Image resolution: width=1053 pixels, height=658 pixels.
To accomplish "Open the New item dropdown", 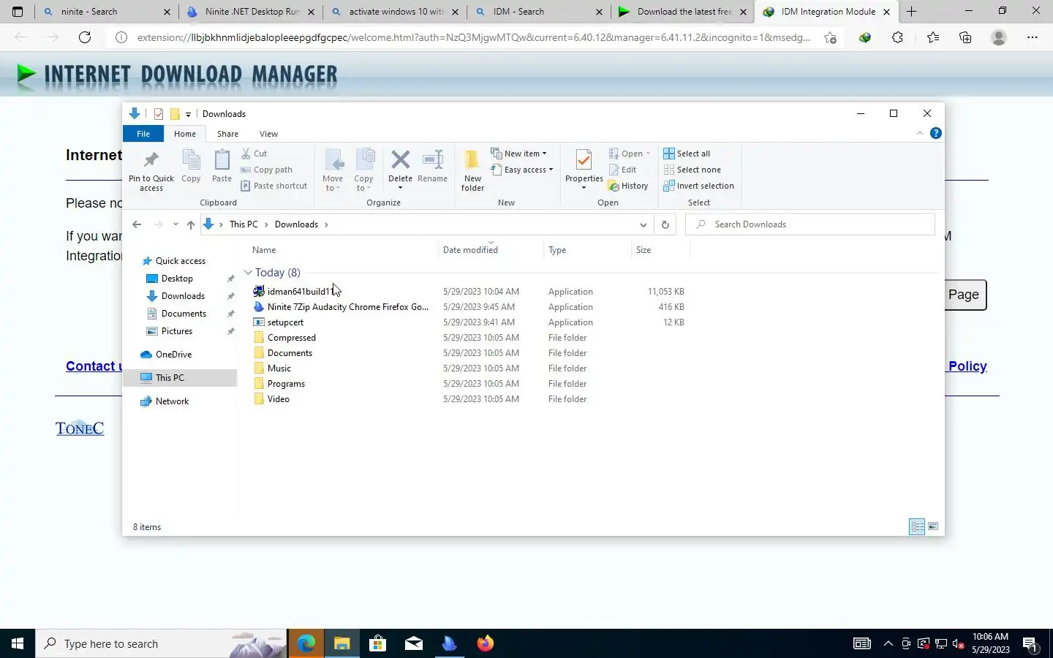I will tap(518, 154).
